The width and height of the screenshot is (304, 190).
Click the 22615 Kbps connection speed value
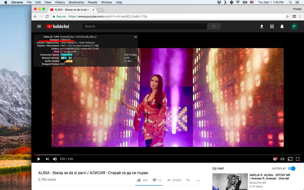point(130,55)
